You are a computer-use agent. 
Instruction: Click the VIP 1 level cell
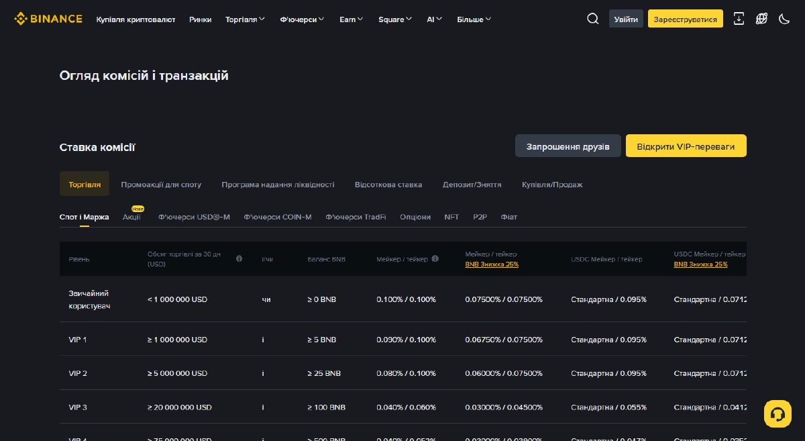(78, 340)
